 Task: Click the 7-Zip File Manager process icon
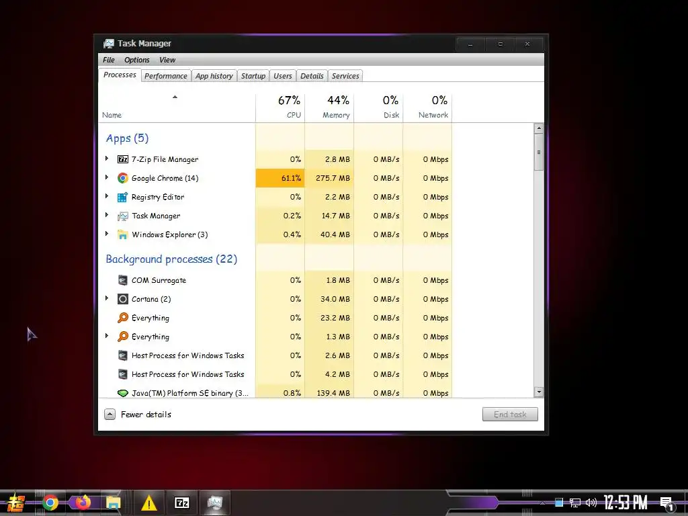click(x=123, y=159)
